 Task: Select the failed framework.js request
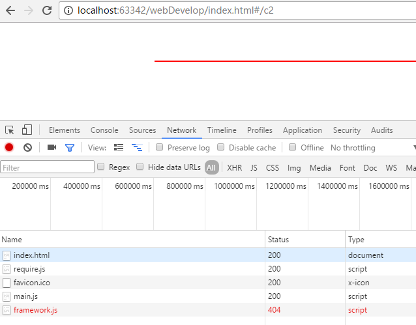click(x=208, y=310)
